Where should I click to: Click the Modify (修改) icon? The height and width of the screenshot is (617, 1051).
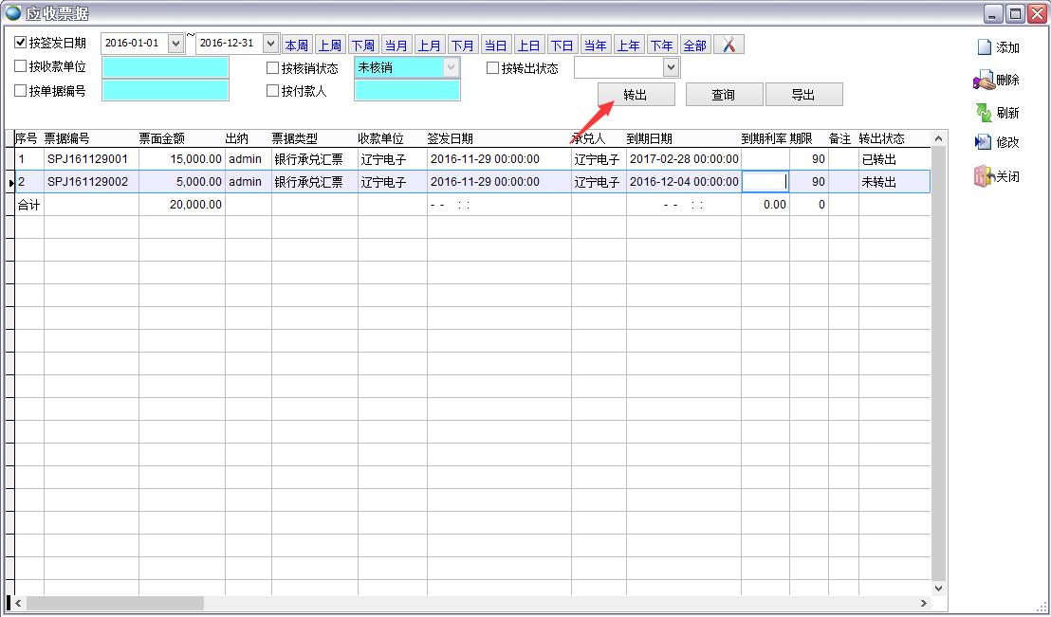[984, 142]
